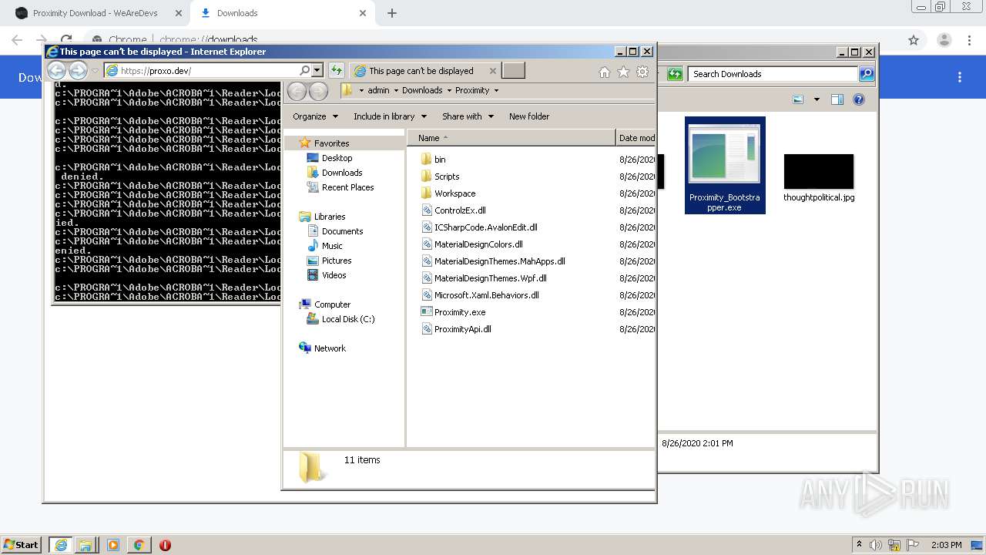986x555 pixels.
Task: Switch to the Chrome Downloads tab
Action: [282, 13]
